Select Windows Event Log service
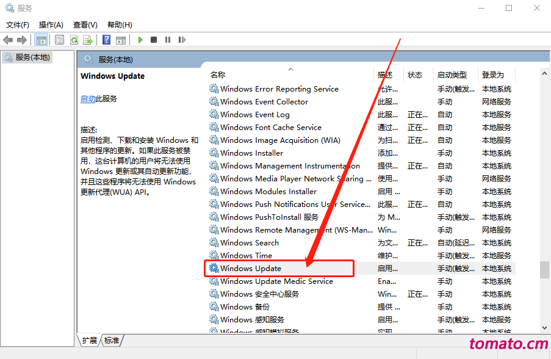 (x=361, y=115)
